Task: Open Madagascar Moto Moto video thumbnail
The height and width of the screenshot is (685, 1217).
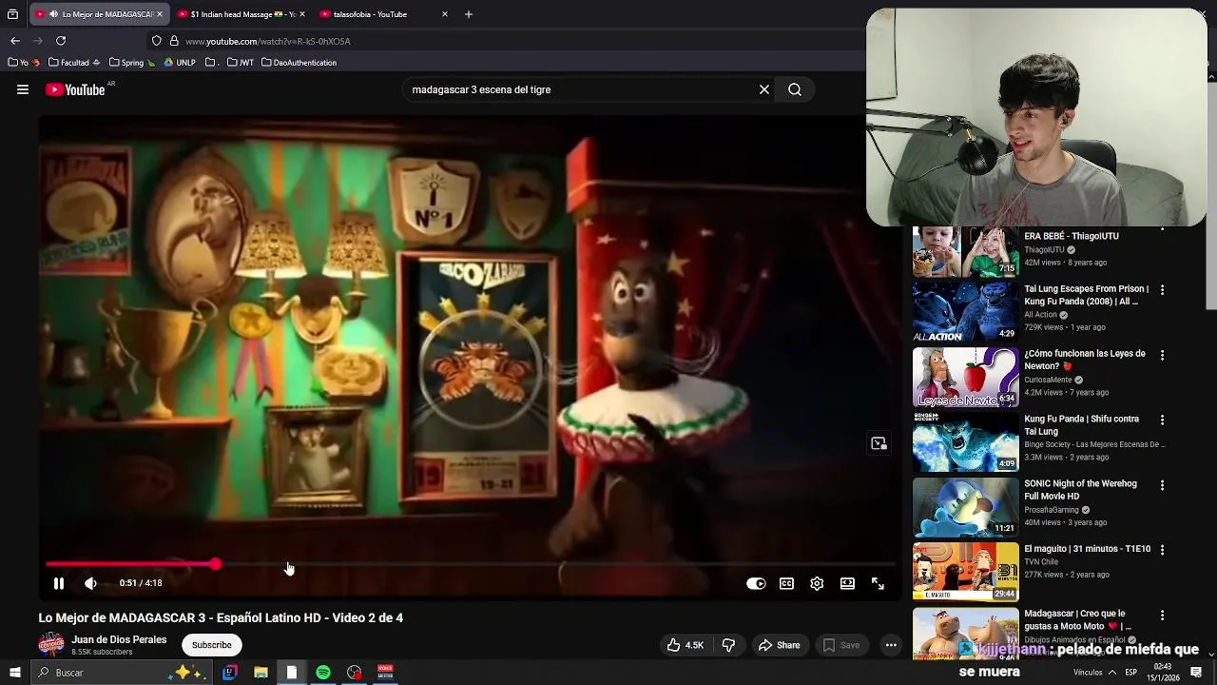Action: pos(965,634)
